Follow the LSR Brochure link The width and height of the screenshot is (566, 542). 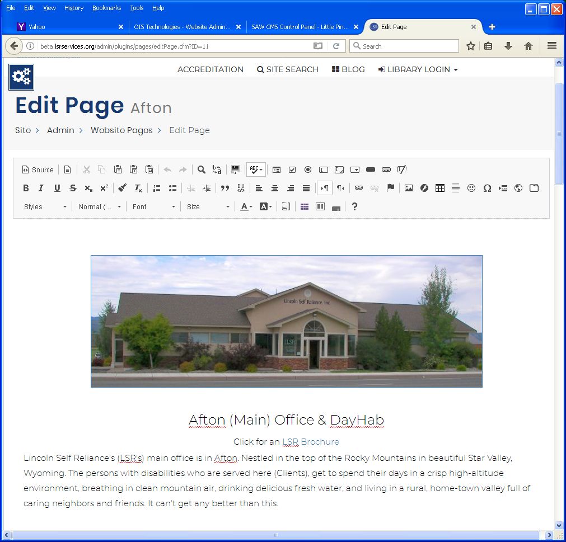[x=310, y=441]
